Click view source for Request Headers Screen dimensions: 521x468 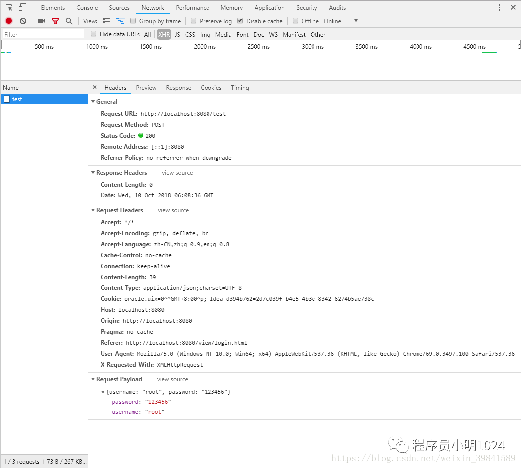coord(173,210)
